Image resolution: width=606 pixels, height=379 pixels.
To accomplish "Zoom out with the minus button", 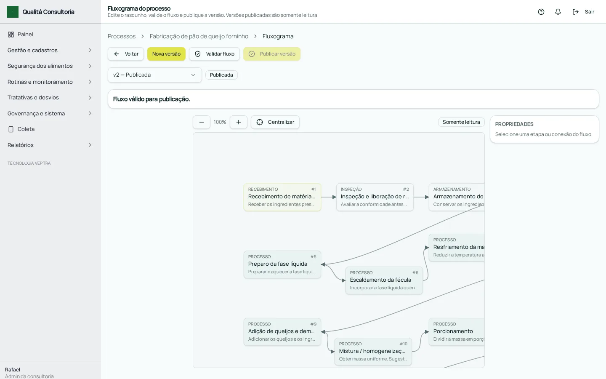I will point(202,122).
